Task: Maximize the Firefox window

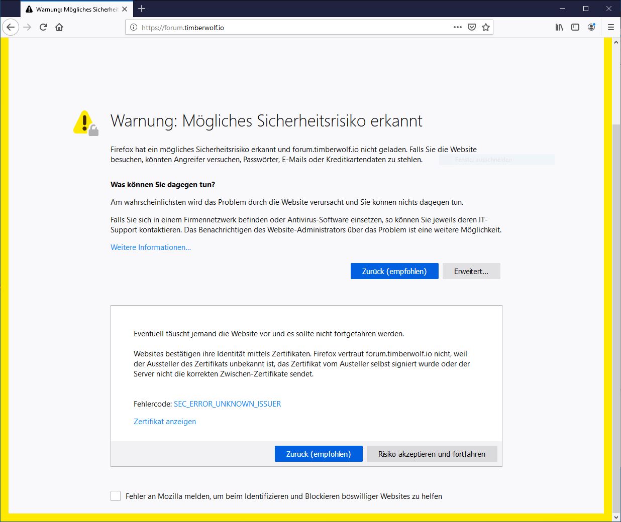Action: pyautogui.click(x=586, y=9)
